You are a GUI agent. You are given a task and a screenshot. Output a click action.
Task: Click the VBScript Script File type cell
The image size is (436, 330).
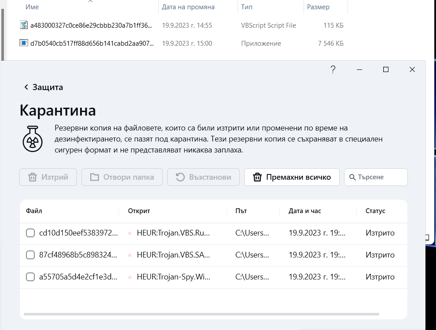coord(268,25)
